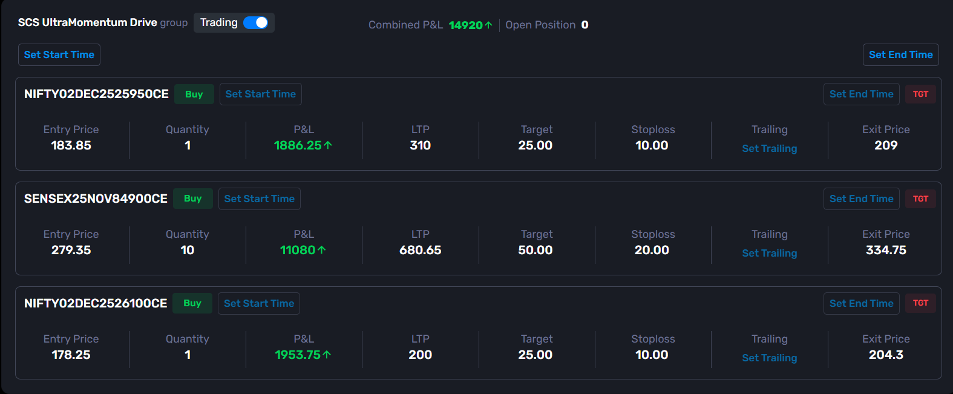
Task: Set end time for SENSEX25NOV84900CE
Action: point(862,199)
